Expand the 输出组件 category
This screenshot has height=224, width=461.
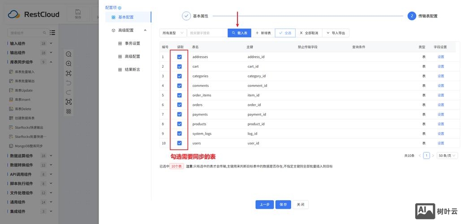(51, 52)
